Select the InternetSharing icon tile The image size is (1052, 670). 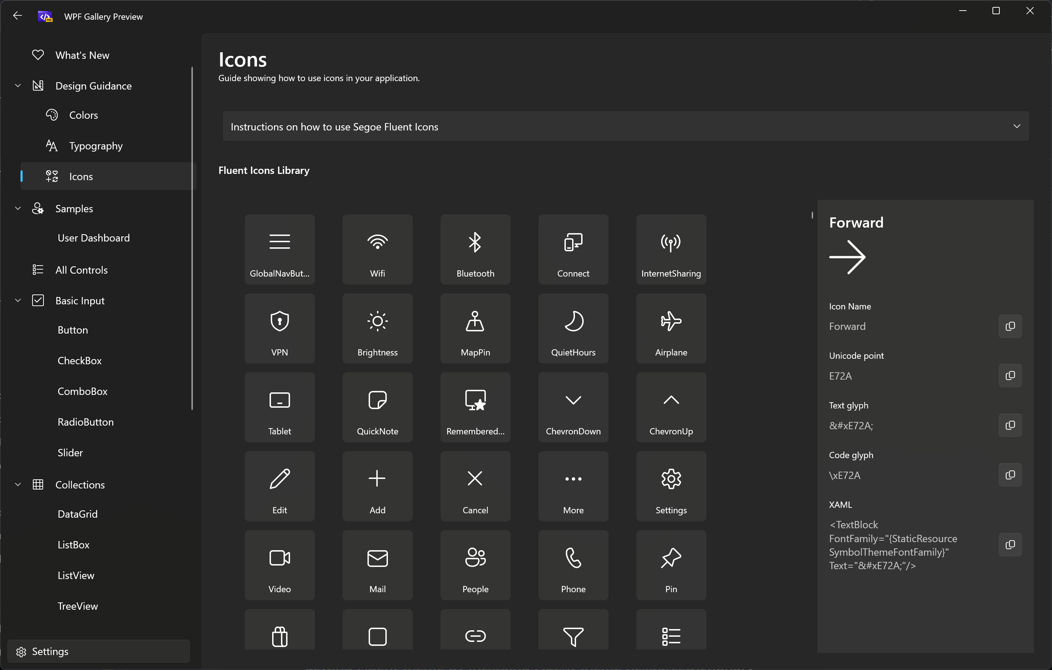671,249
